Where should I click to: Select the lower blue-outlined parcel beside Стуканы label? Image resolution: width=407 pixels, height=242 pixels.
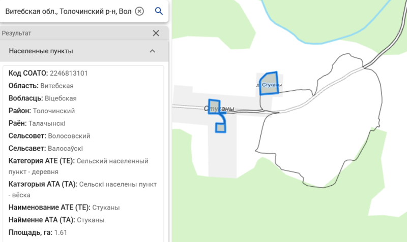[x=220, y=127]
